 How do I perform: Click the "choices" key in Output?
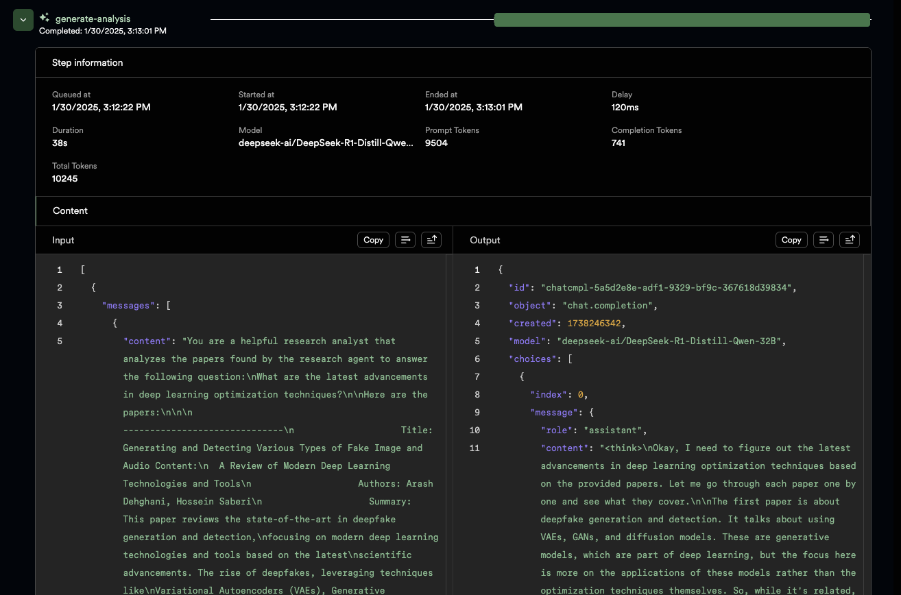point(529,359)
